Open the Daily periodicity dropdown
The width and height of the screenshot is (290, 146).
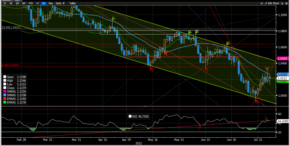tap(60, 3)
